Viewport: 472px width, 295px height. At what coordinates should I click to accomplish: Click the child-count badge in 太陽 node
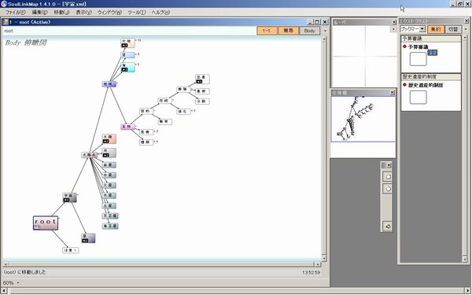click(106, 141)
